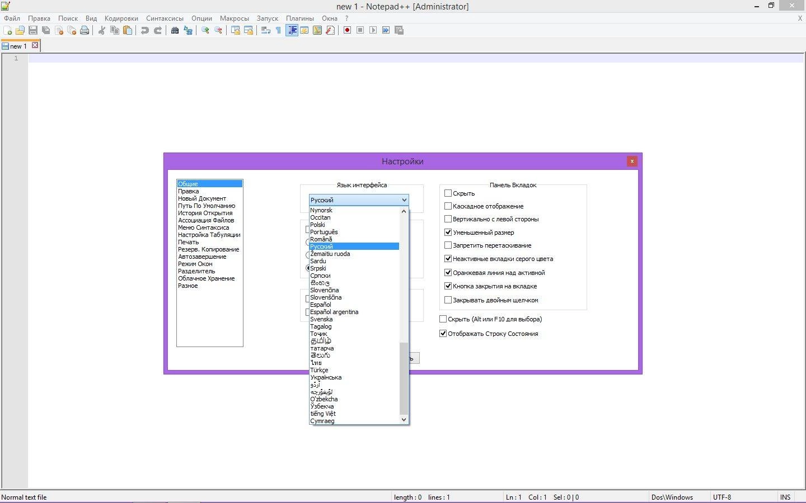Open the Макросы menu
The width and height of the screenshot is (806, 503).
click(x=234, y=18)
